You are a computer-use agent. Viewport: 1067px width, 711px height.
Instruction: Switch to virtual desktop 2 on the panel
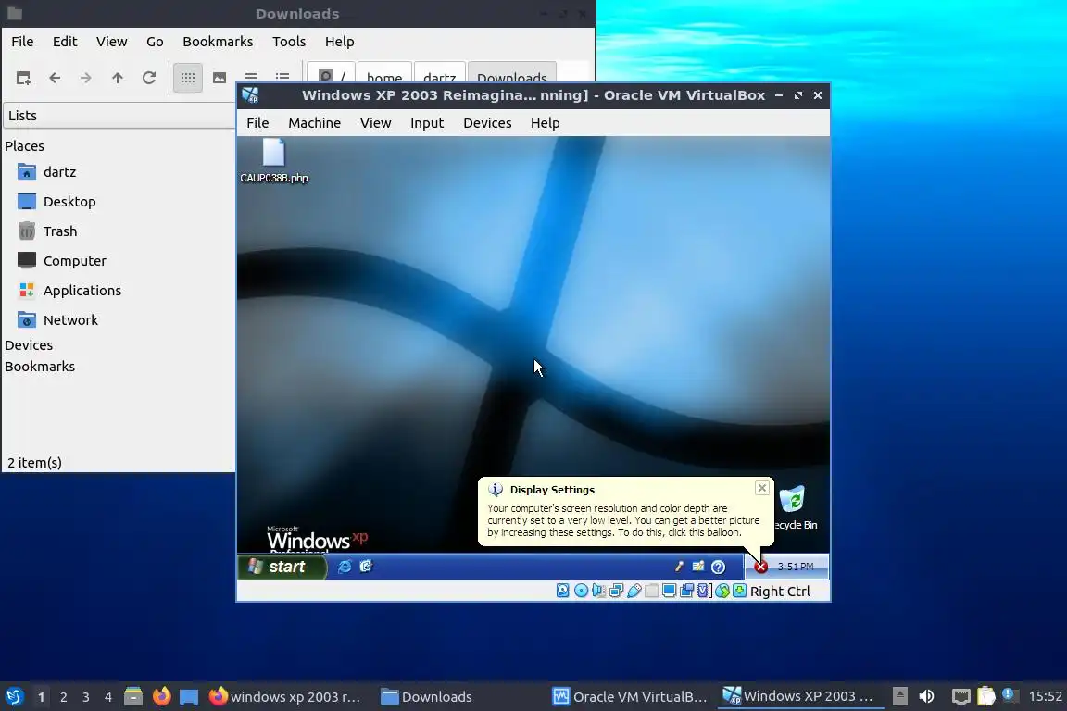pyautogui.click(x=63, y=697)
